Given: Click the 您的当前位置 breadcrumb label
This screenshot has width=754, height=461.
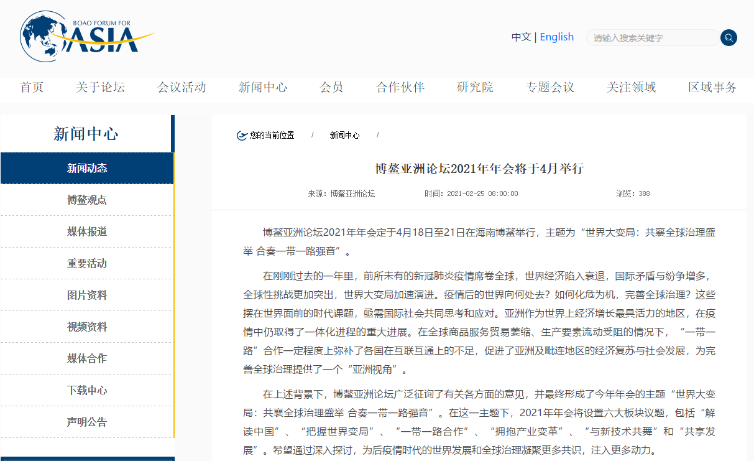Looking at the screenshot, I should coord(272,136).
